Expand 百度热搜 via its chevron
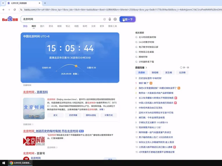The height and width of the screenshot is (166, 222). tap(146, 68)
